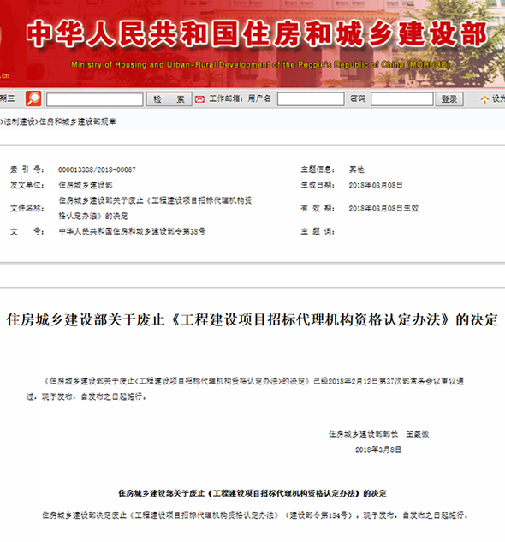Click the 索引号 field label
Image resolution: width=505 pixels, height=542 pixels.
(27, 170)
